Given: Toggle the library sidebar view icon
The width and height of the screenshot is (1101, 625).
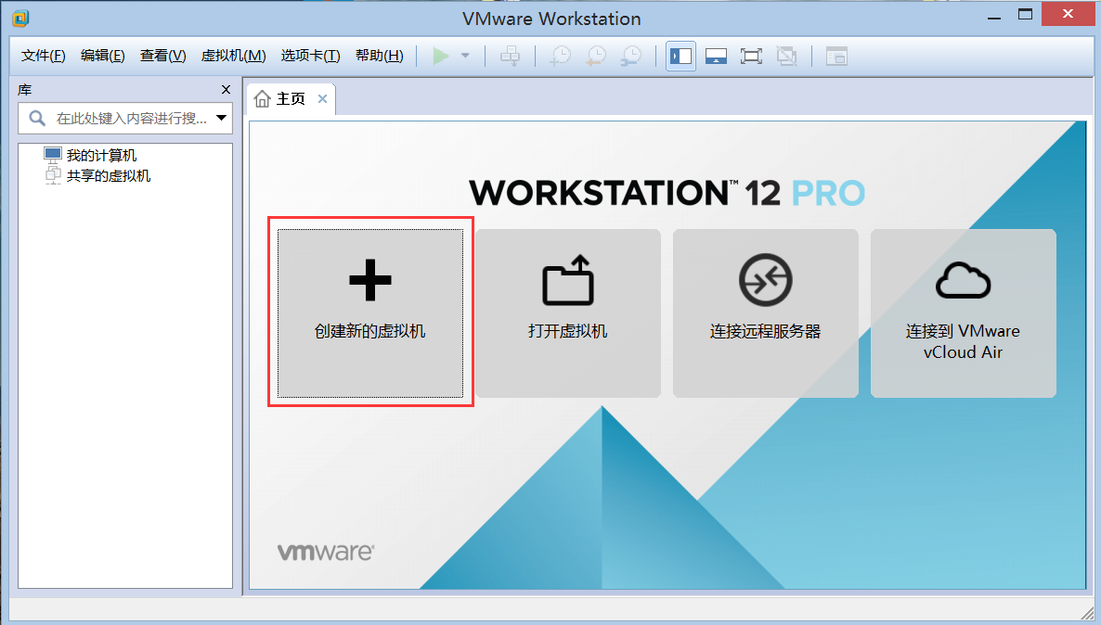Looking at the screenshot, I should pos(680,57).
